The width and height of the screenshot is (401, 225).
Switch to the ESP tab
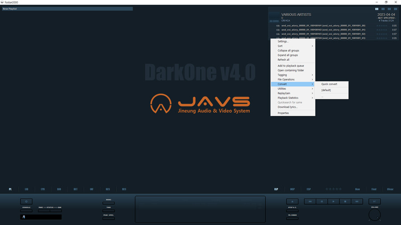[x=309, y=189]
